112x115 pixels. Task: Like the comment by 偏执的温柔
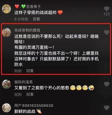point(107,84)
